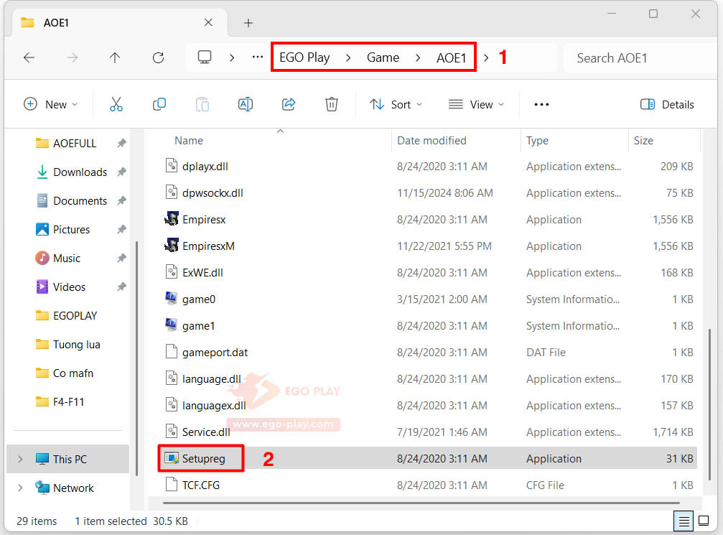723x535 pixels.
Task: Open Tuong lua folder in sidebar
Action: point(76,345)
